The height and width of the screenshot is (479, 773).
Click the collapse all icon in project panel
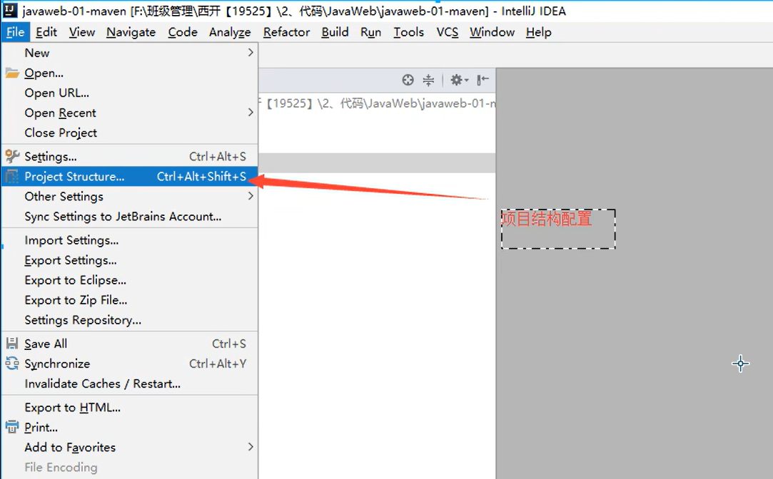[x=428, y=80]
